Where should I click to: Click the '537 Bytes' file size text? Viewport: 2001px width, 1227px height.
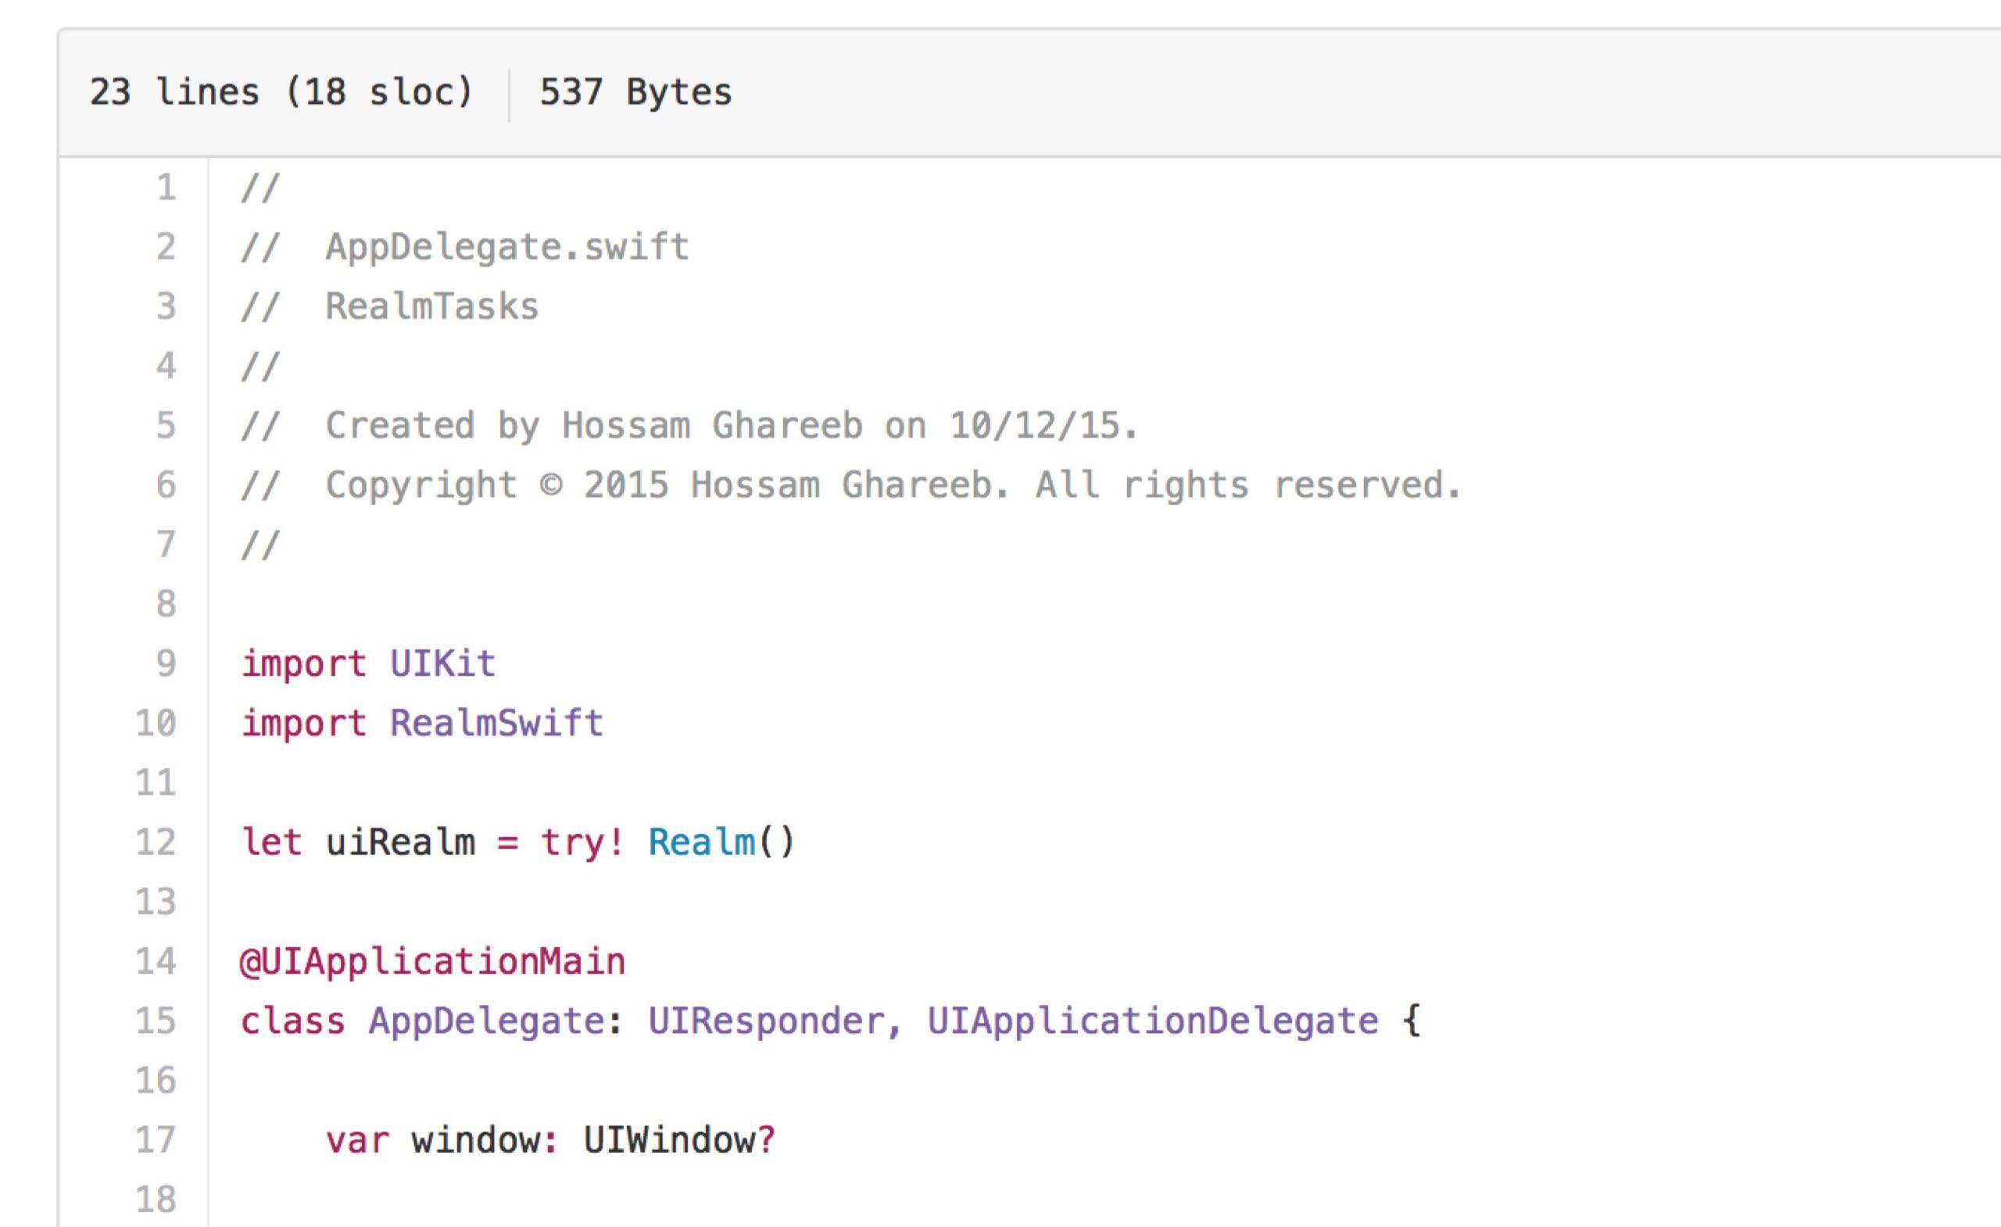tap(636, 91)
